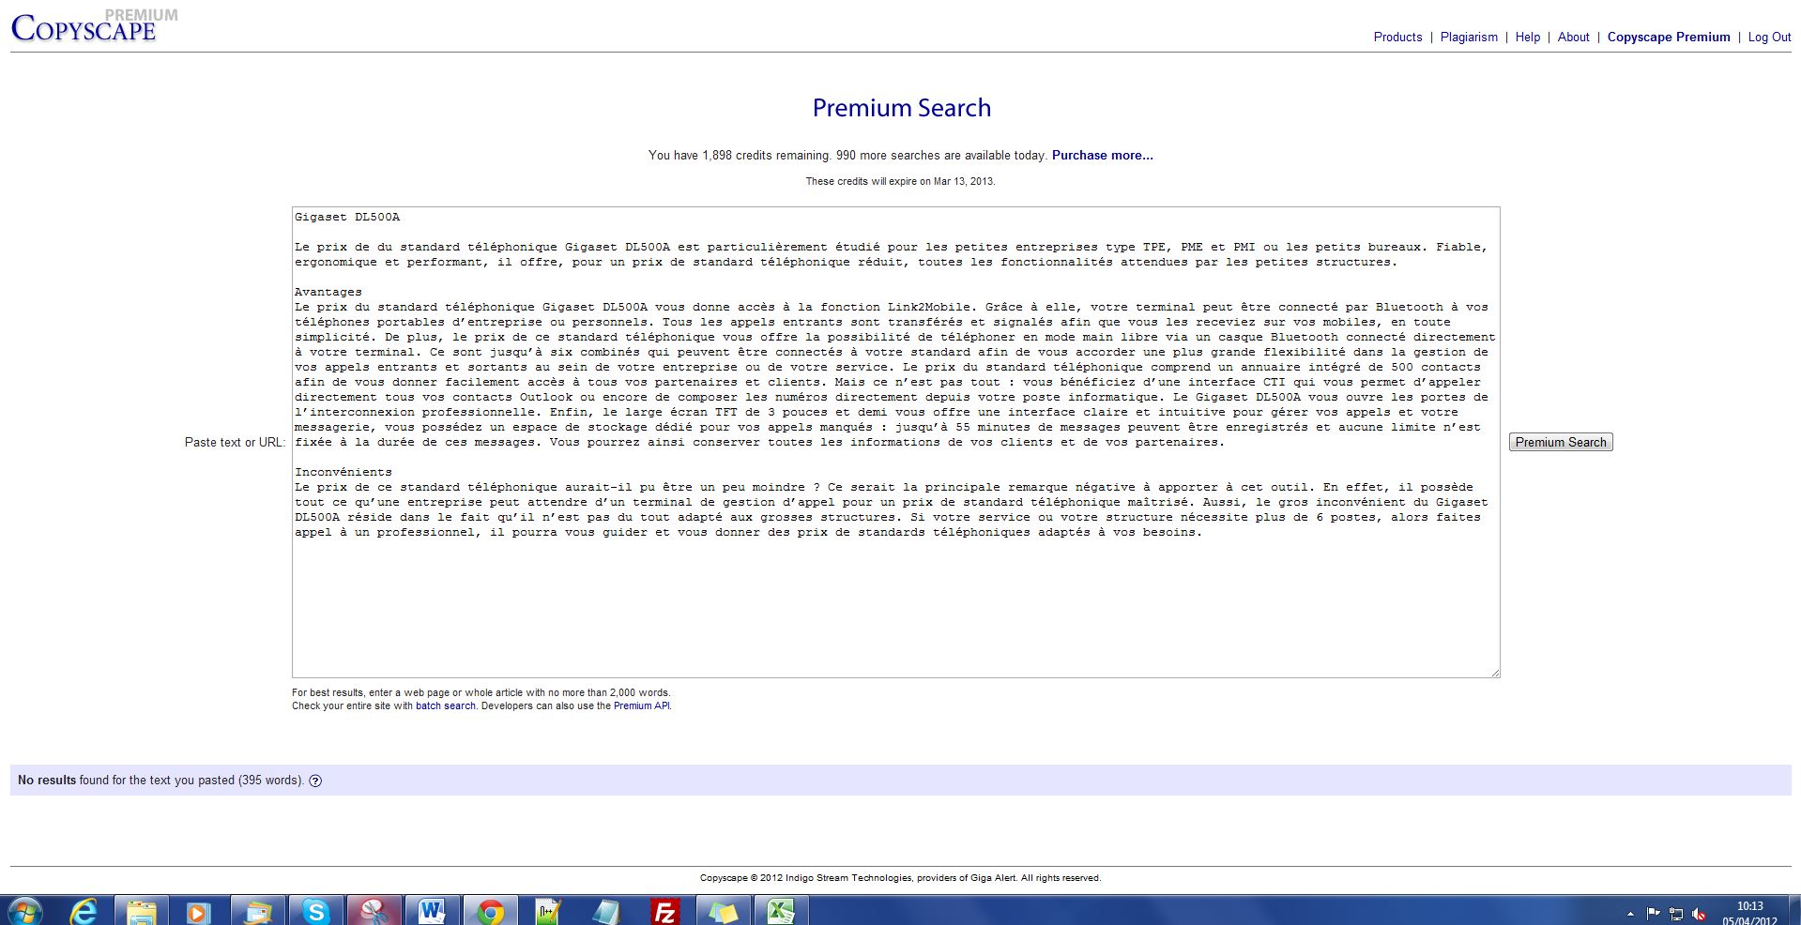The width and height of the screenshot is (1801, 925).
Task: Launch Internet Explorer from taskbar
Action: click(84, 911)
